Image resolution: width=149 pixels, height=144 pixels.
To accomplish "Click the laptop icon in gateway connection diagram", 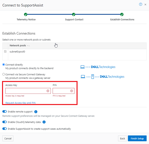I will 83,77.
